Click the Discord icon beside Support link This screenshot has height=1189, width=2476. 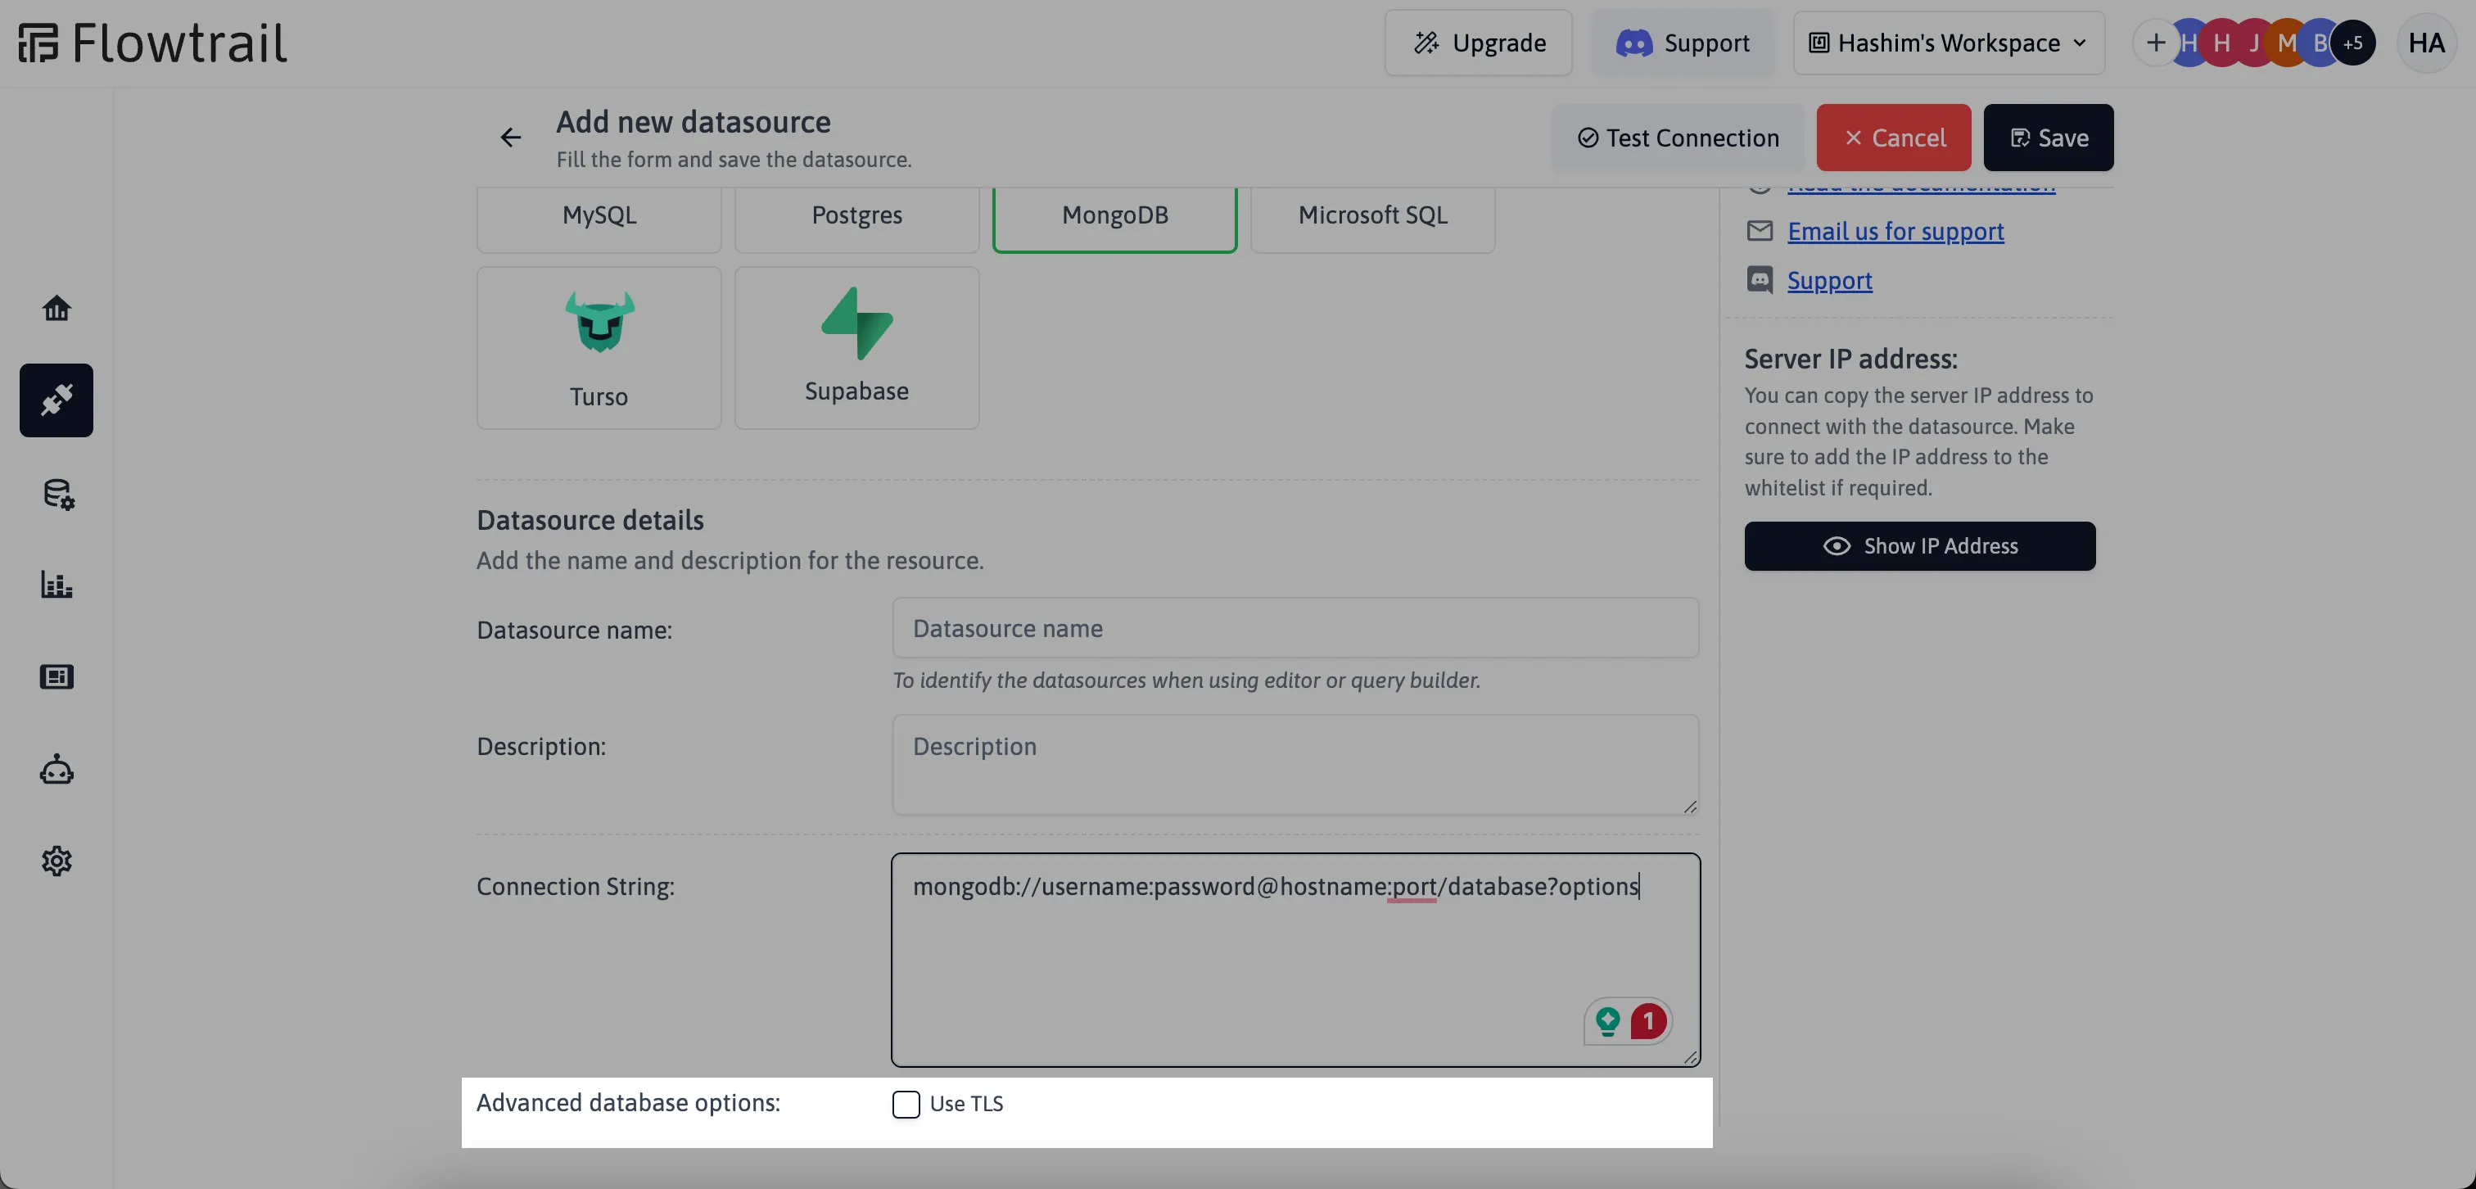[x=1759, y=280]
